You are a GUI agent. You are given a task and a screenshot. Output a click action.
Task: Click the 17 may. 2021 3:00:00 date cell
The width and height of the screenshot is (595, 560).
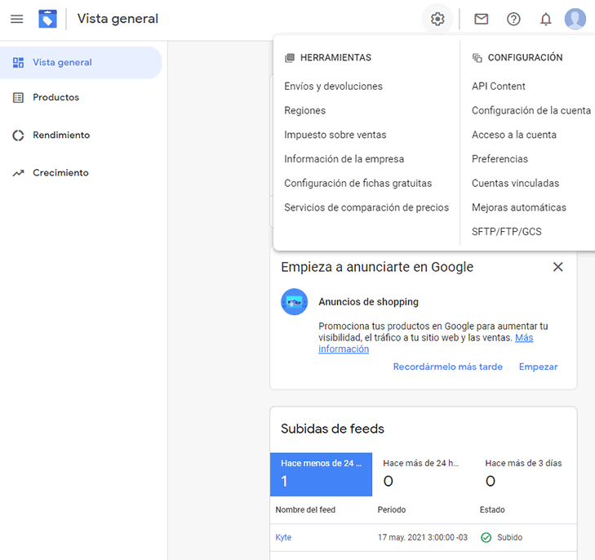tap(423, 538)
